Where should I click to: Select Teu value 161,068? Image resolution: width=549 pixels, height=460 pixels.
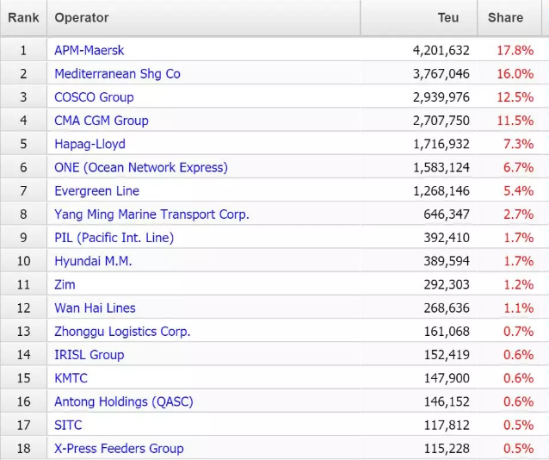pyautogui.click(x=447, y=332)
